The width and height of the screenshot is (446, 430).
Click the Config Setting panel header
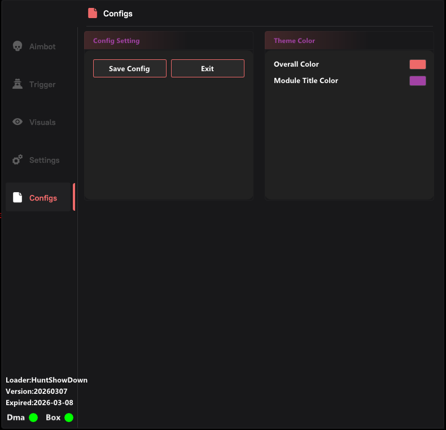coord(168,41)
